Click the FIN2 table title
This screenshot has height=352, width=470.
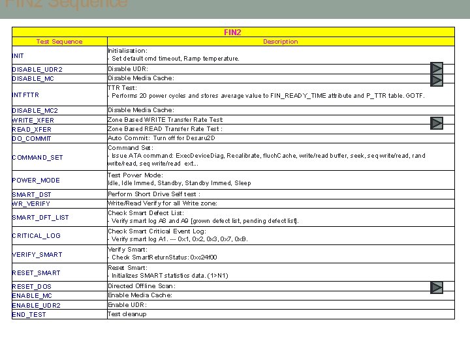(x=232, y=32)
